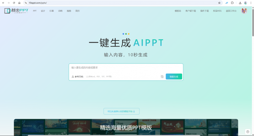Open the browser home page
Image resolution: width=254 pixels, height=136 pixels.
[19, 3]
